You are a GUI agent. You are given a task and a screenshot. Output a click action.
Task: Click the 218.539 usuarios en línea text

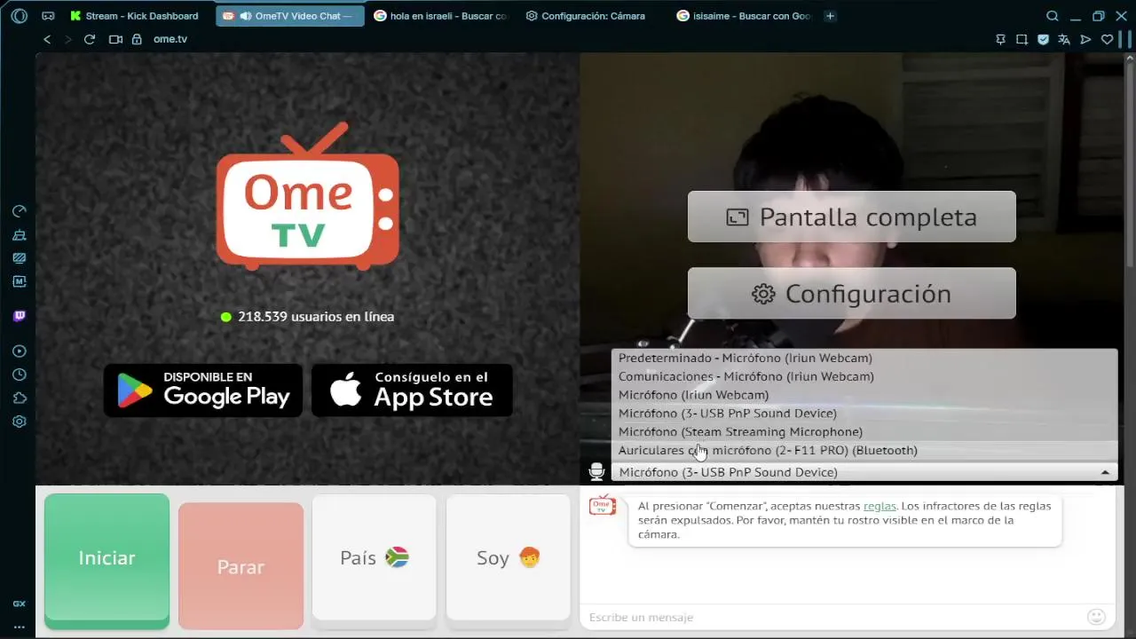click(x=316, y=317)
